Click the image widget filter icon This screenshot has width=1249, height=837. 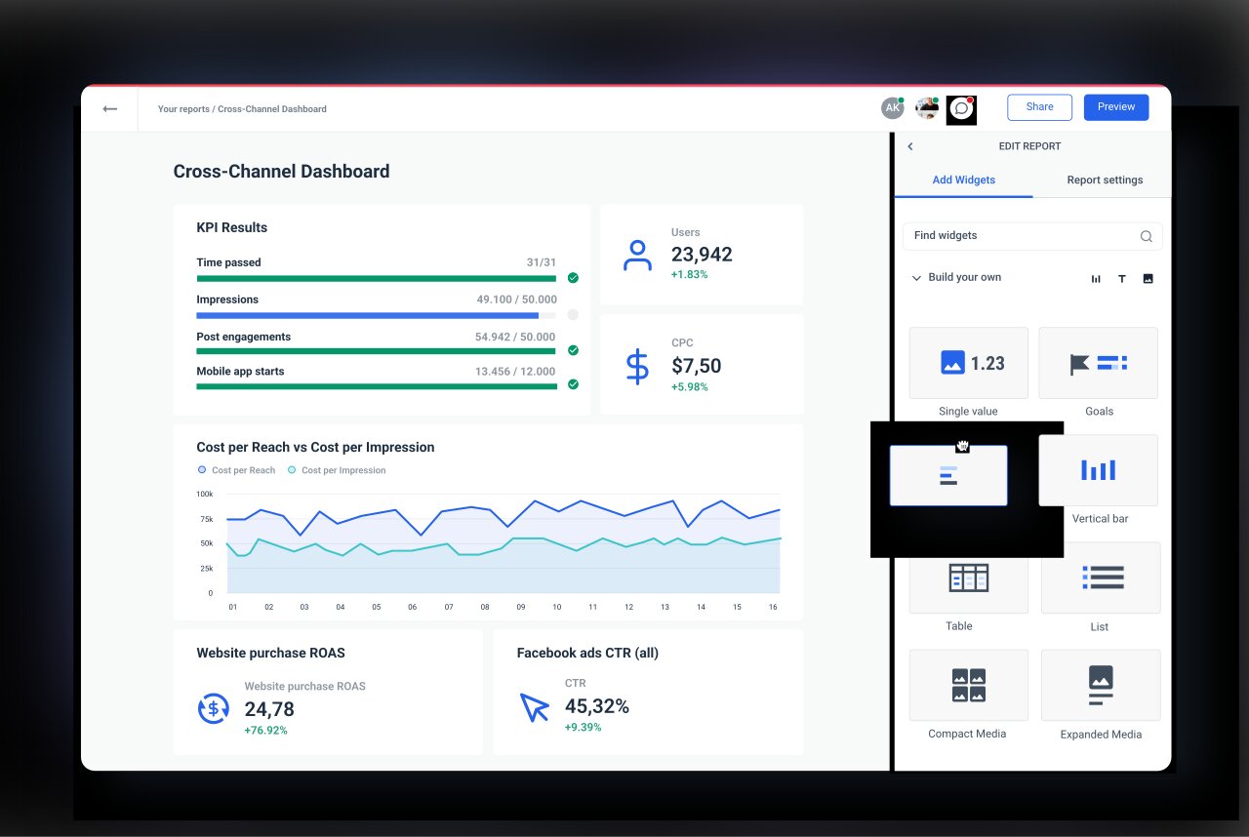pyautogui.click(x=1148, y=278)
